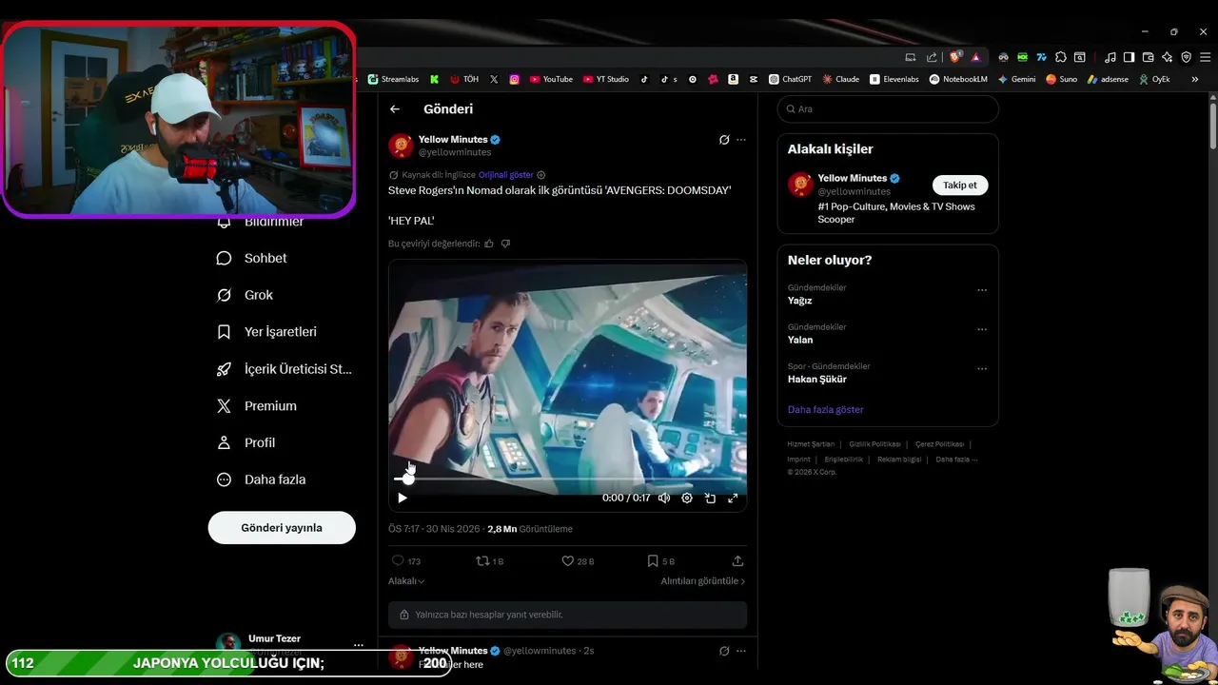Open options for Hakan Şükür trend

tap(982, 368)
